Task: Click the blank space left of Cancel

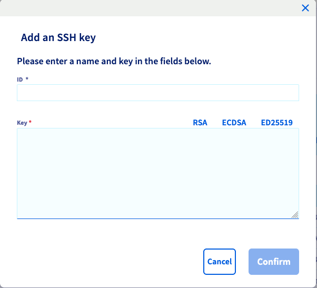Action: (109, 262)
